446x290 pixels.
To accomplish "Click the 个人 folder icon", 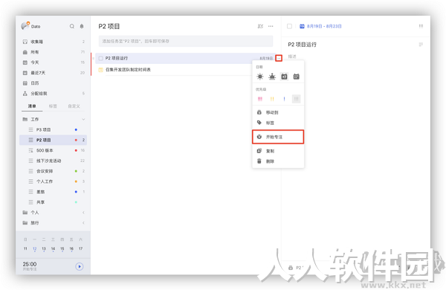I will click(25, 213).
